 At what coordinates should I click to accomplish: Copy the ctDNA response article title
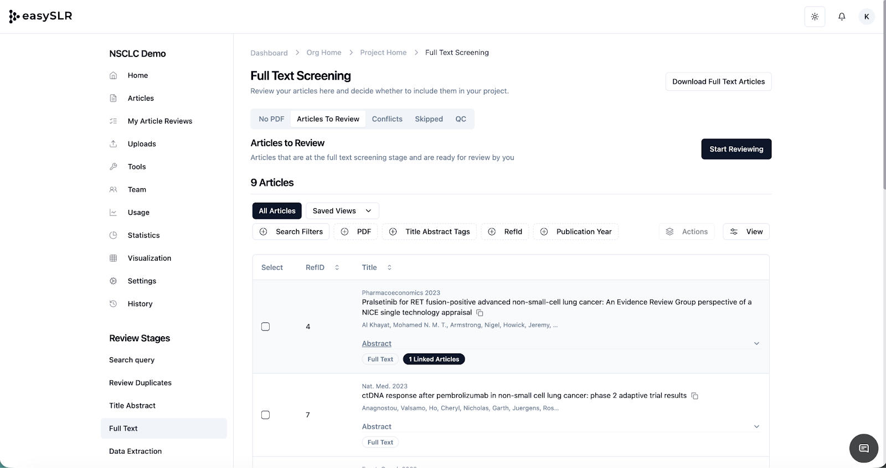point(694,396)
